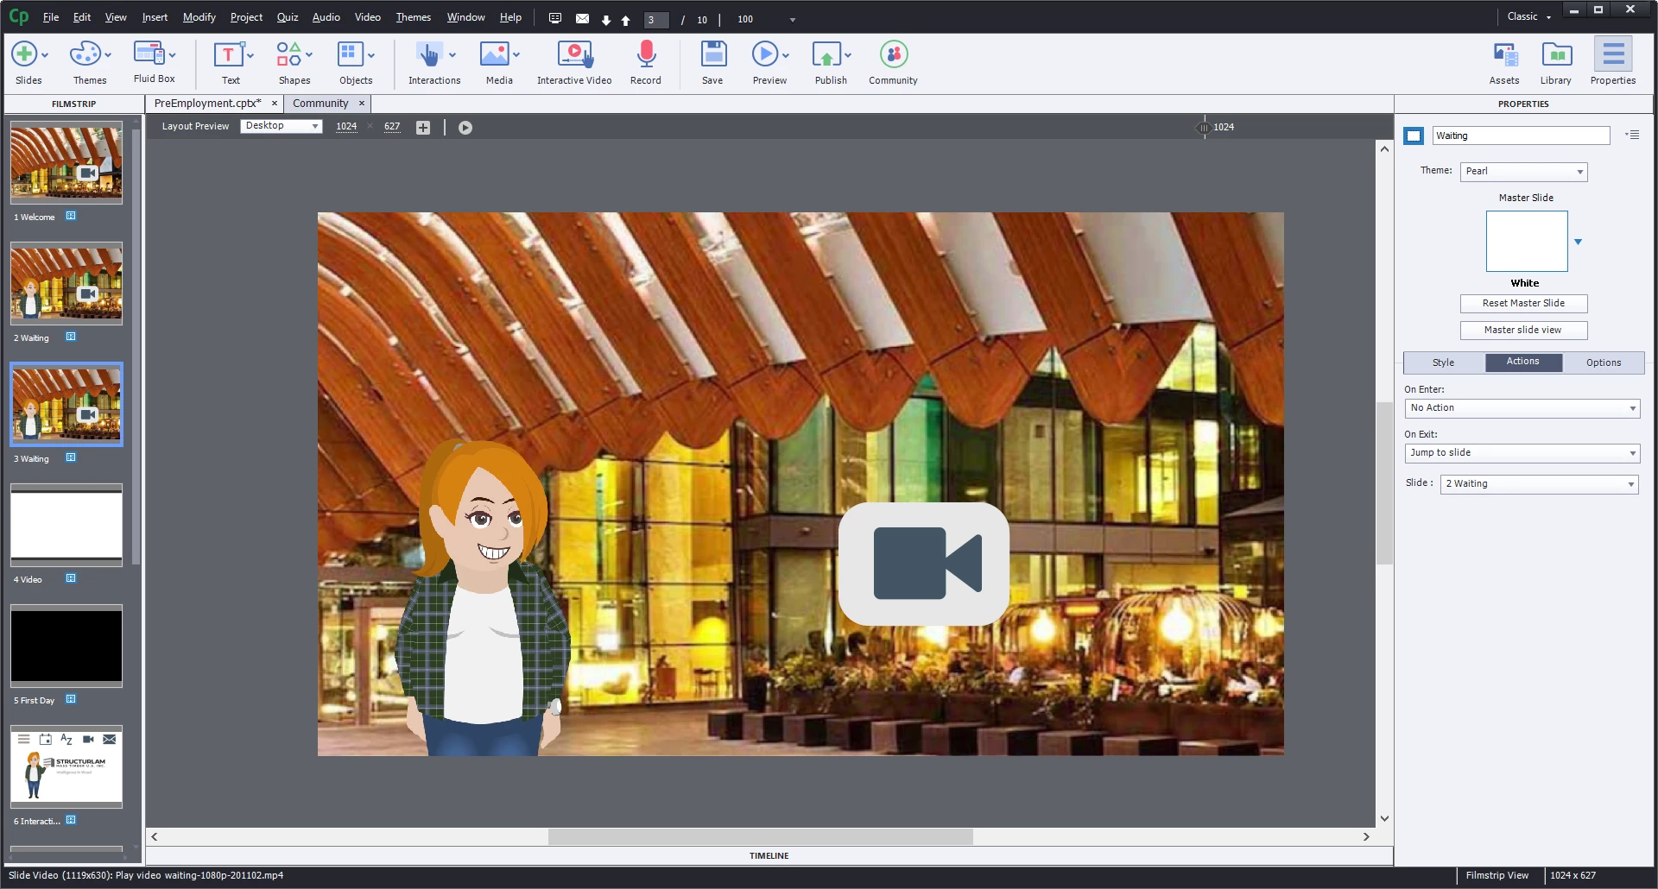The width and height of the screenshot is (1658, 889).
Task: Switch to the Options tab
Action: coord(1604,363)
